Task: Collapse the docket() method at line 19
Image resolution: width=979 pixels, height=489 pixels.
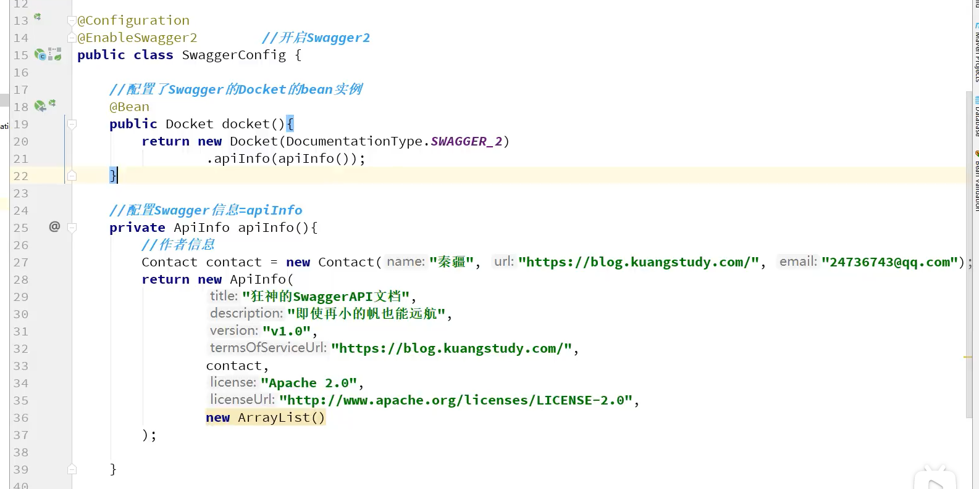Action: pyautogui.click(x=72, y=124)
